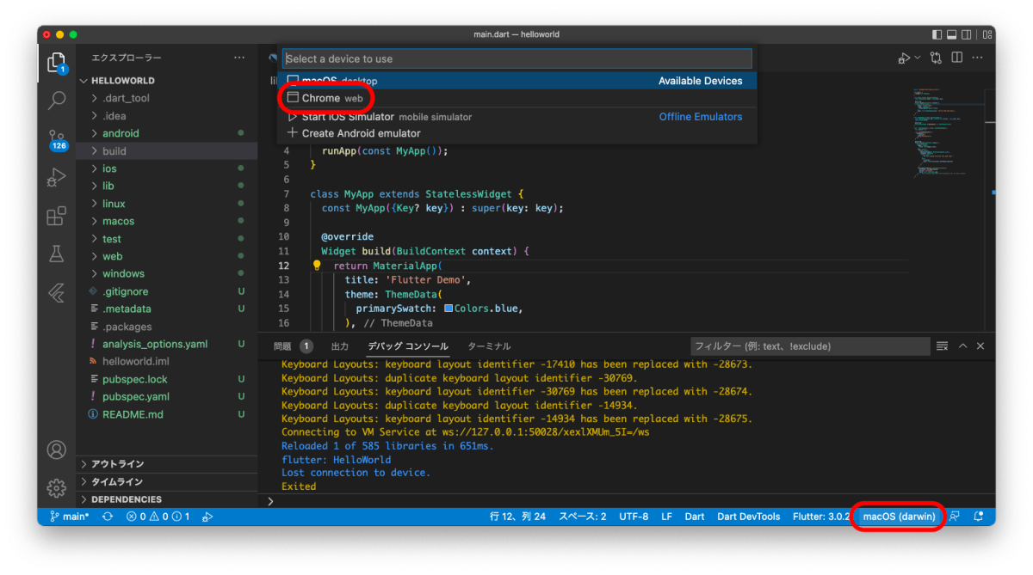1033x575 pixels.
Task: Expand the lib folder
Action: [108, 186]
